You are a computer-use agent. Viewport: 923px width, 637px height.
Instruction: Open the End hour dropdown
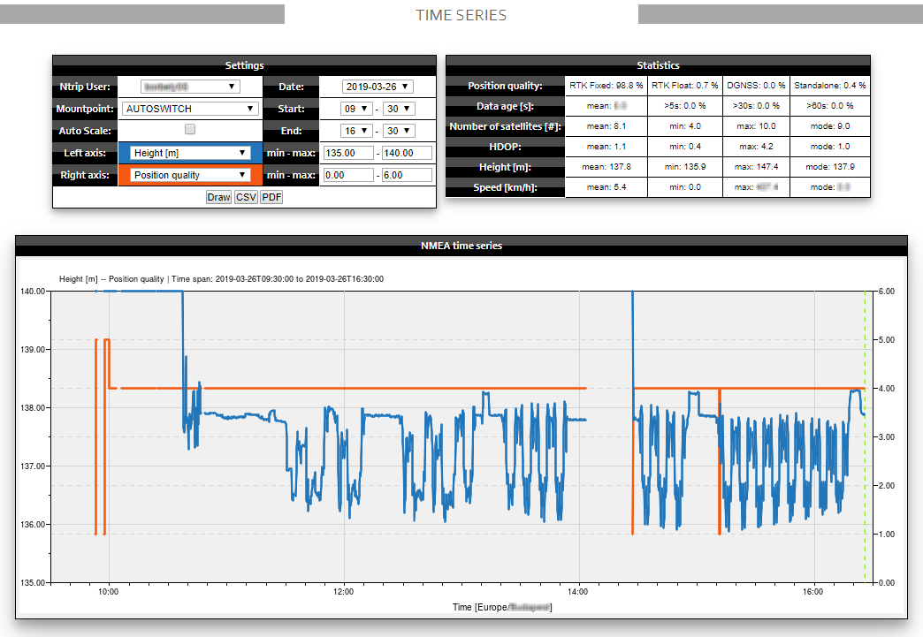(356, 131)
